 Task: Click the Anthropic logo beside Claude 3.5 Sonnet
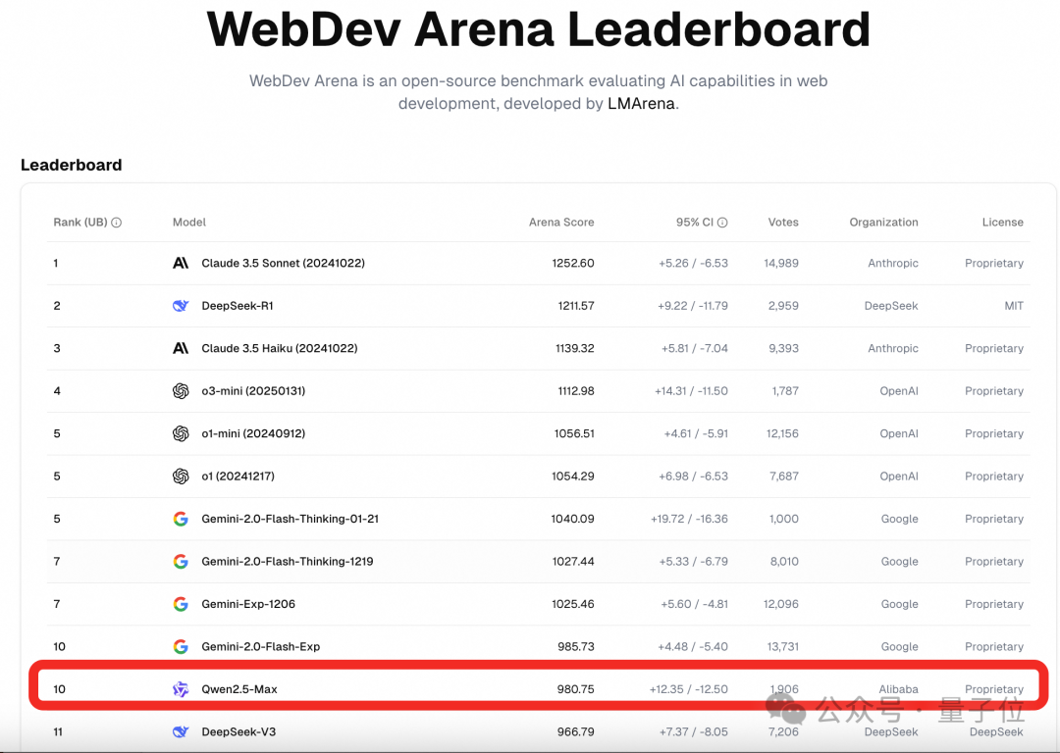tap(181, 263)
